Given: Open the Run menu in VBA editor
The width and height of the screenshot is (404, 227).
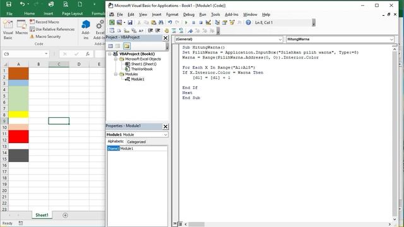Looking at the screenshot, I should (x=203, y=15).
